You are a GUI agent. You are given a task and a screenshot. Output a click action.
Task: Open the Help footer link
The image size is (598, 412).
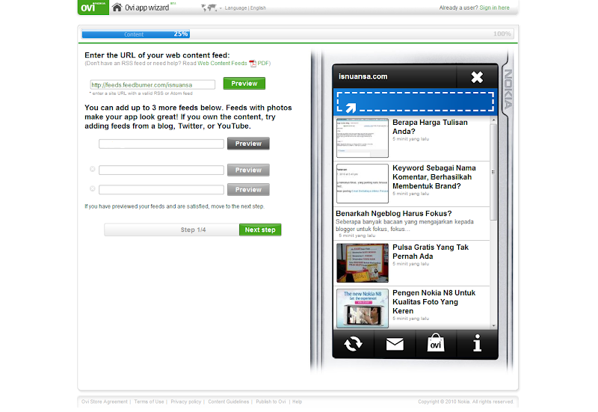pos(297,402)
